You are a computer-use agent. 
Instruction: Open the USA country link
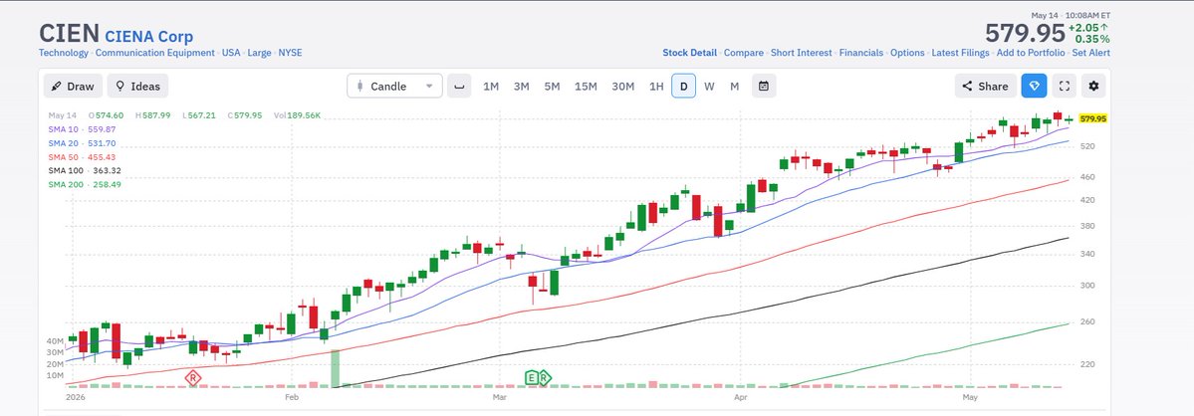pyautogui.click(x=231, y=53)
